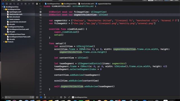
Task: Open the related items grid menu
Action: pyautogui.click(x=37, y=4)
